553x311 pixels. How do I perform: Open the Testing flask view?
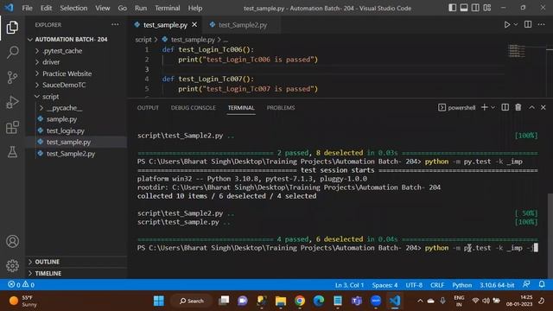12,152
